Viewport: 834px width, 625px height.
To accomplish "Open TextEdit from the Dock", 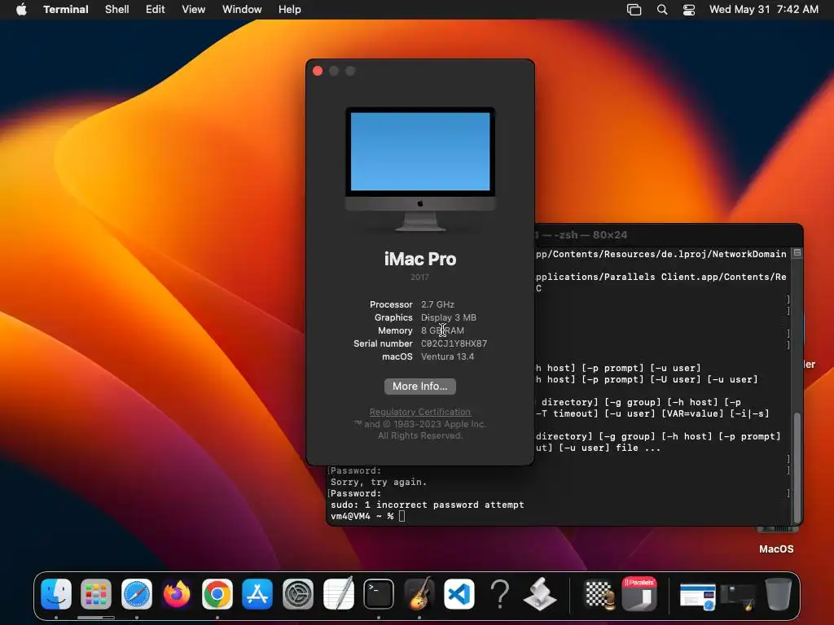I will pos(338,593).
